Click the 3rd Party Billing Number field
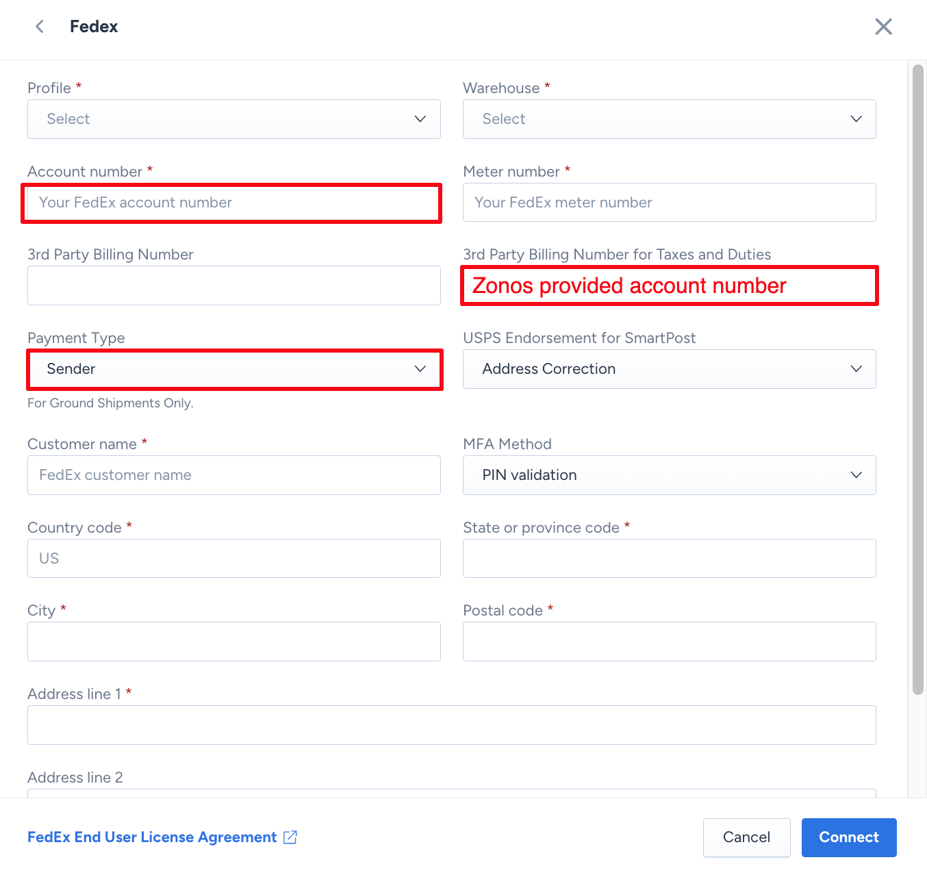 [x=233, y=286]
